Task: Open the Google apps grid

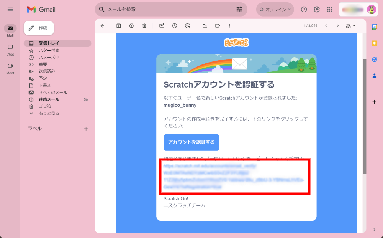Action: [329, 9]
